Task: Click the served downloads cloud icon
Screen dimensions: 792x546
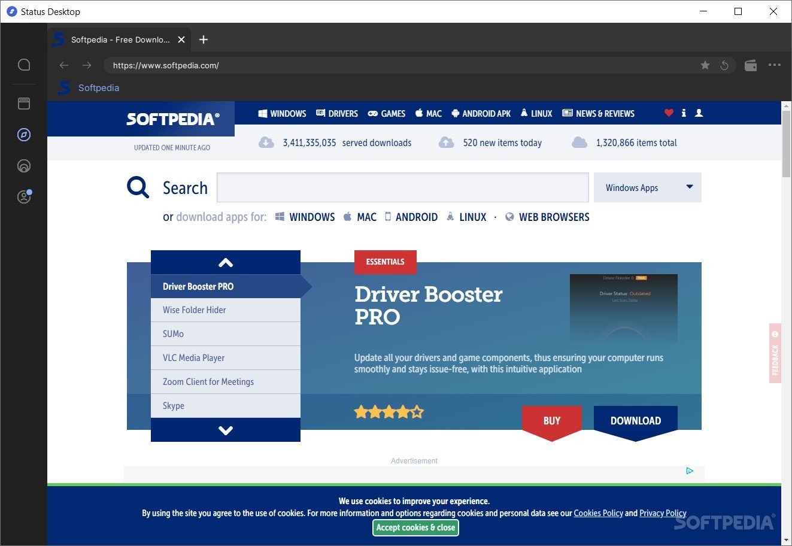Action: coord(266,142)
